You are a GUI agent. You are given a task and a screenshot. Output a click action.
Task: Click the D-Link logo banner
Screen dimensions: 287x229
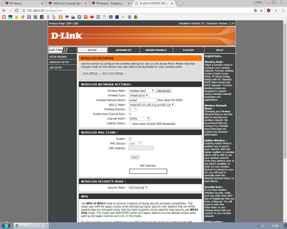click(142, 36)
